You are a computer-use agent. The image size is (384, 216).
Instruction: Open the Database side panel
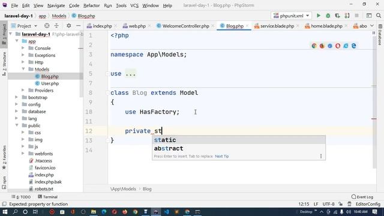[380, 35]
